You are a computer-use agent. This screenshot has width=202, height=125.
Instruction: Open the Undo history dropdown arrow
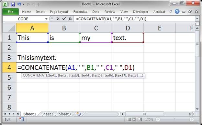point(24,5)
